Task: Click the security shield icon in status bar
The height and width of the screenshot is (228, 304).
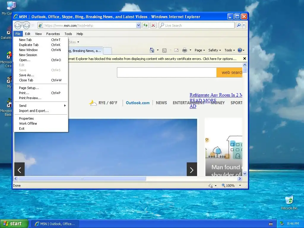Action: click(x=210, y=186)
